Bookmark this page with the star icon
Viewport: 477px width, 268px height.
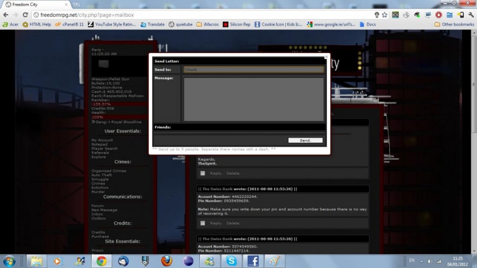384,15
